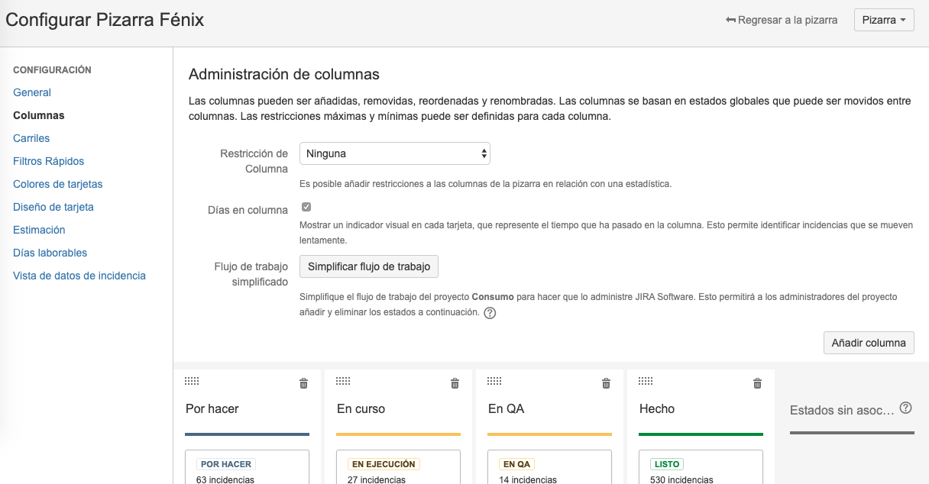Screen dimensions: 929x484
Task: Click the 63 incidencias count
Action: click(x=225, y=479)
